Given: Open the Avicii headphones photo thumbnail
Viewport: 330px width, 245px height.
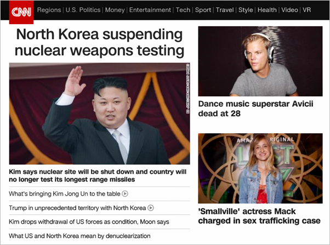Looking at the screenshot, I should coord(260,61).
